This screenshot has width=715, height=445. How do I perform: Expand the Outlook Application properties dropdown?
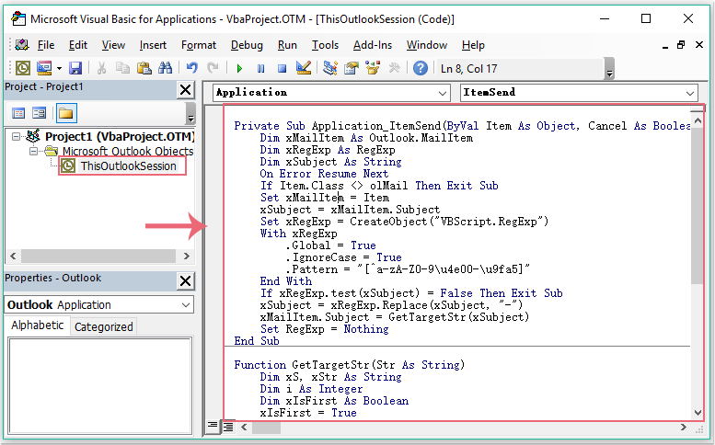click(x=185, y=305)
